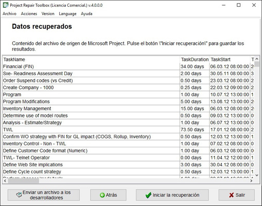The height and width of the screenshot is (206, 262).
Task: Select Order Suspend codes (vs Credit)
Action: click(x=91, y=80)
